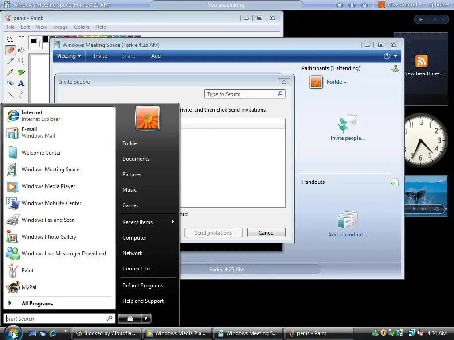Open the Switch between windows quick launch icon
This screenshot has width=454, height=340.
[x=43, y=333]
